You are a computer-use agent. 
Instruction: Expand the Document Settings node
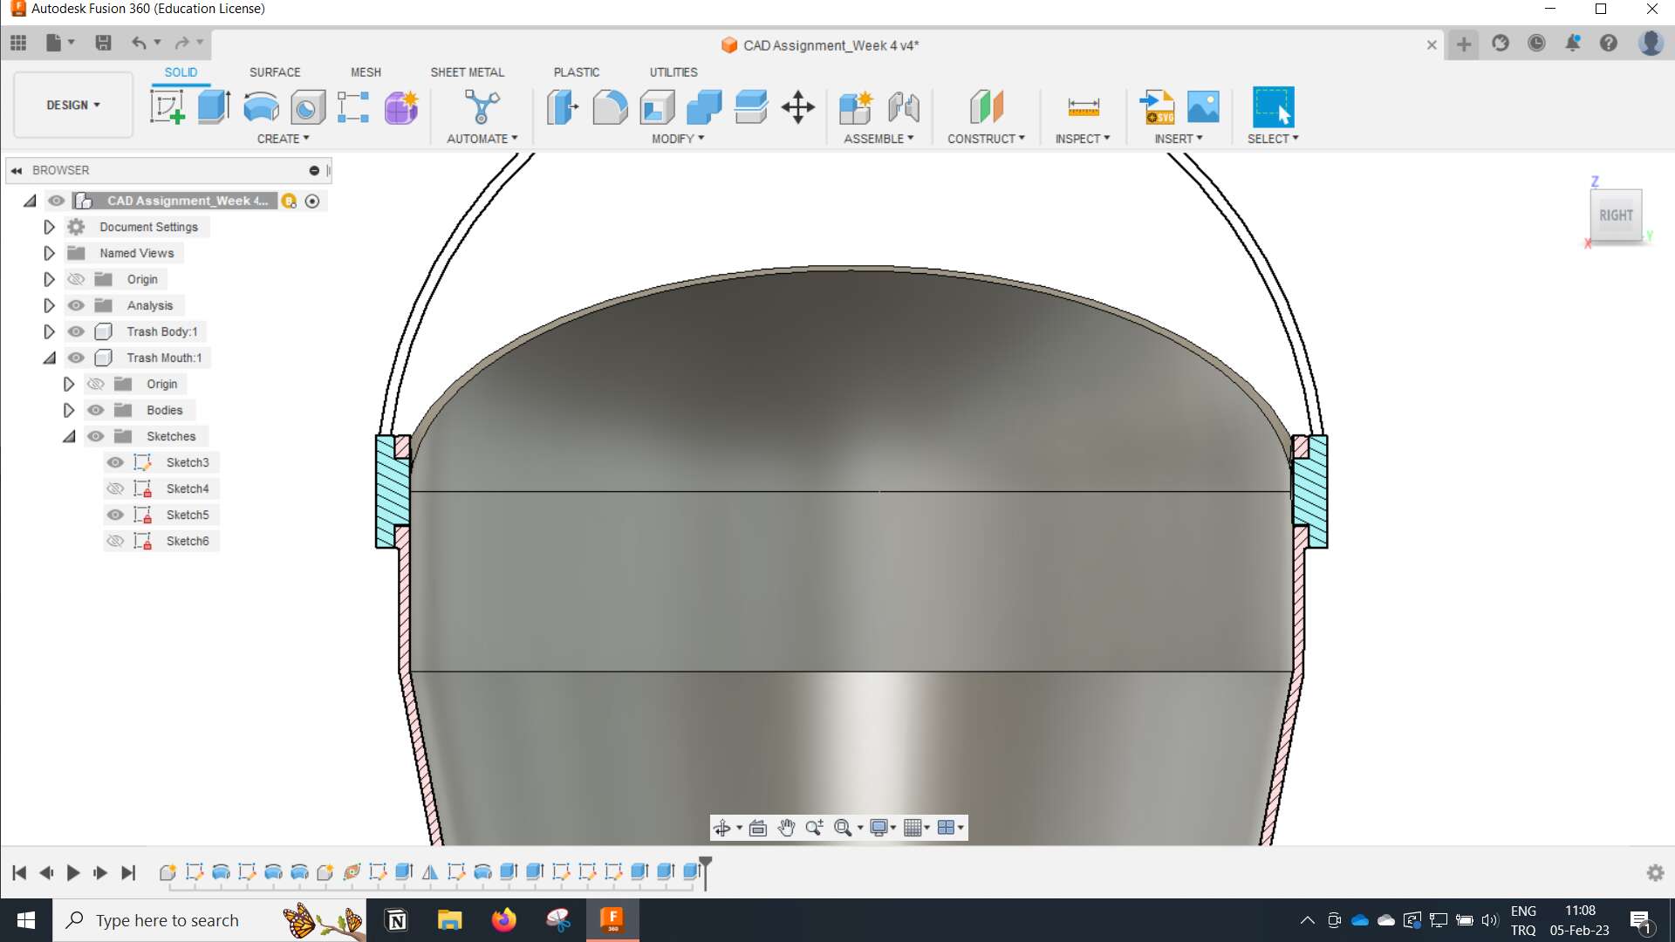pos(50,227)
